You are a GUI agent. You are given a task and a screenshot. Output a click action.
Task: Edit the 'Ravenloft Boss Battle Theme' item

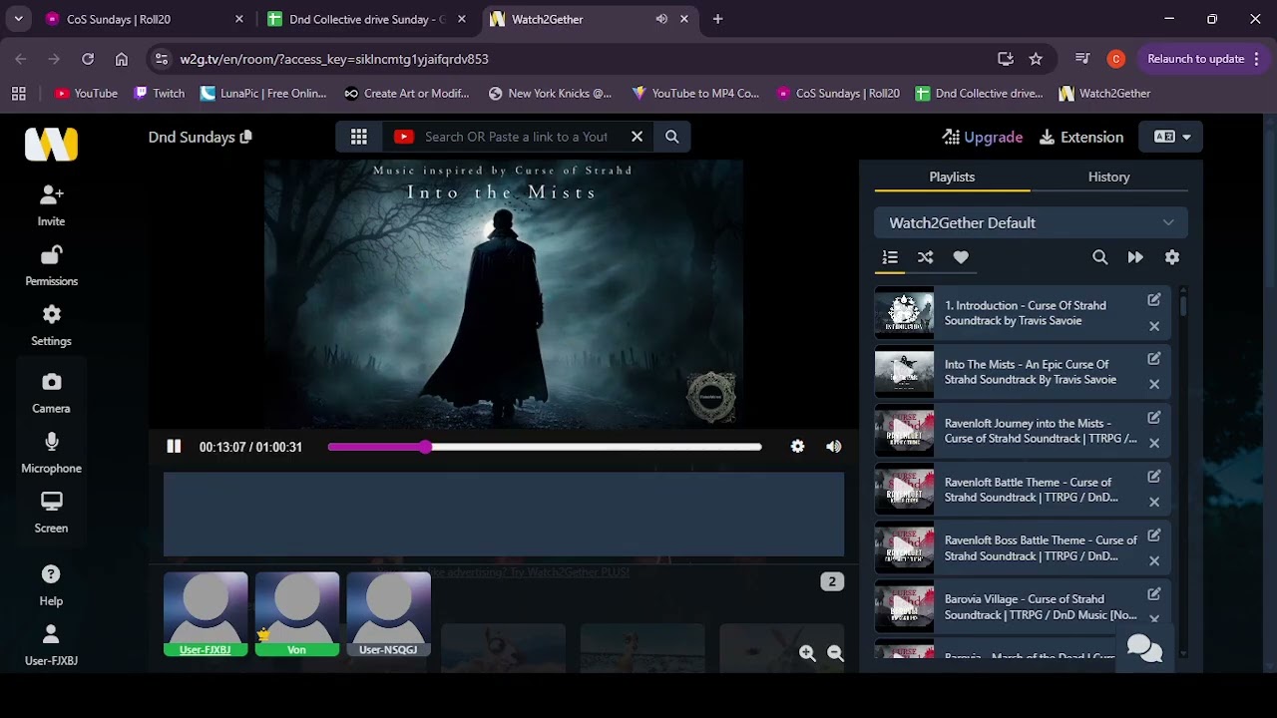(x=1154, y=535)
